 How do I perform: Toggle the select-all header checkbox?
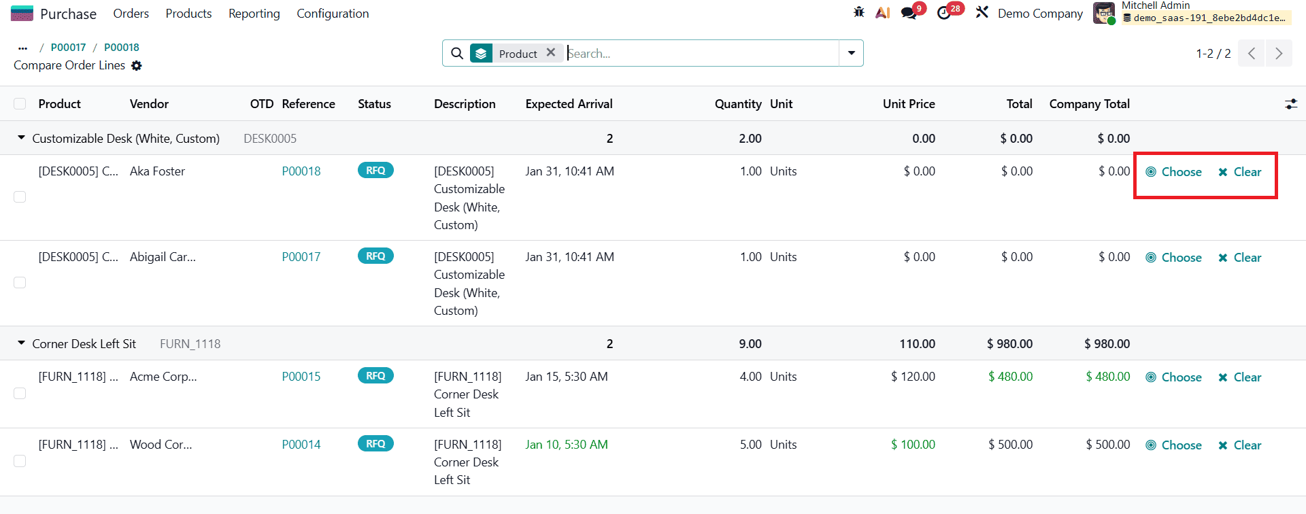[x=20, y=104]
